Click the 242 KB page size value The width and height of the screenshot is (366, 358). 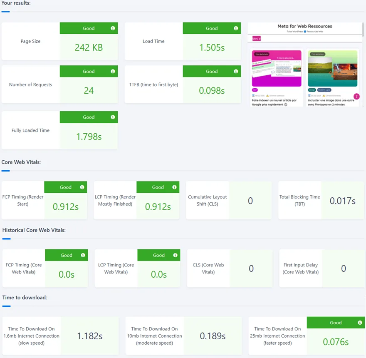(x=89, y=47)
